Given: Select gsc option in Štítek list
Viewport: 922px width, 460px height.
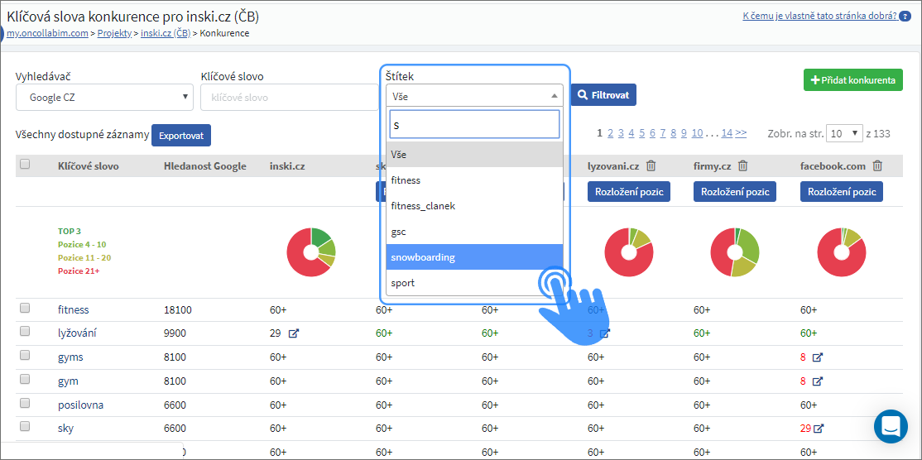Looking at the screenshot, I should click(474, 232).
